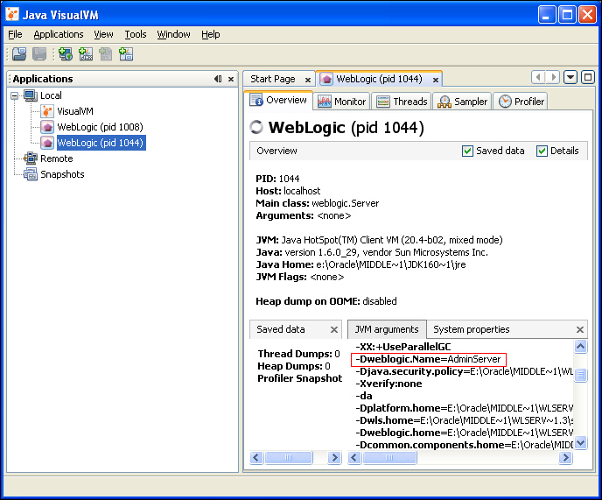This screenshot has height=500, width=602.
Task: Click the last add-snapshot toolbar icon
Action: coord(126,54)
